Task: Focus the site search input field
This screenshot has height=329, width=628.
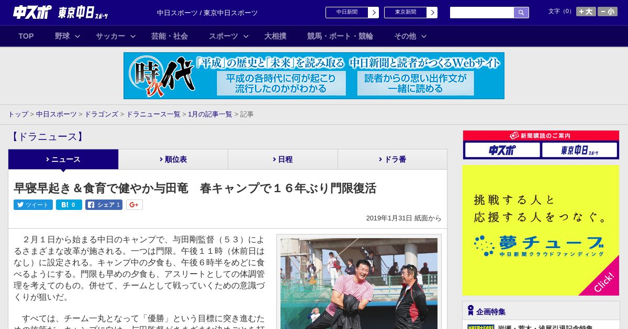Action: click(482, 13)
